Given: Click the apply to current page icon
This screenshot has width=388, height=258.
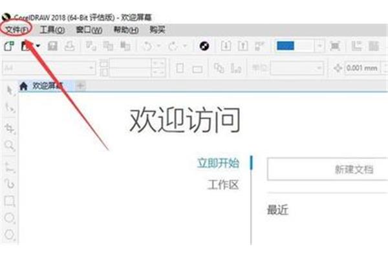Looking at the screenshot, I should tap(236, 68).
